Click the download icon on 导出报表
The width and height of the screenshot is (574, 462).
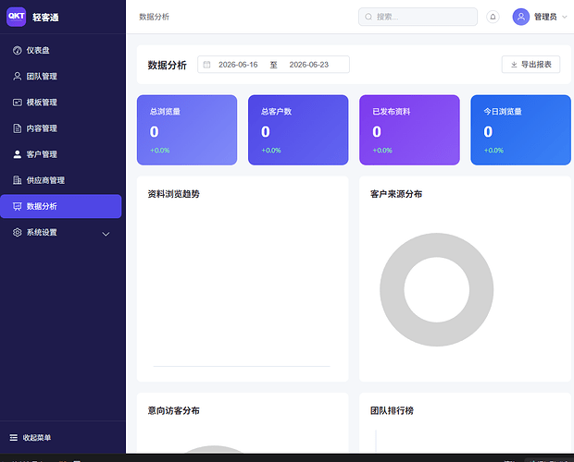pos(514,65)
